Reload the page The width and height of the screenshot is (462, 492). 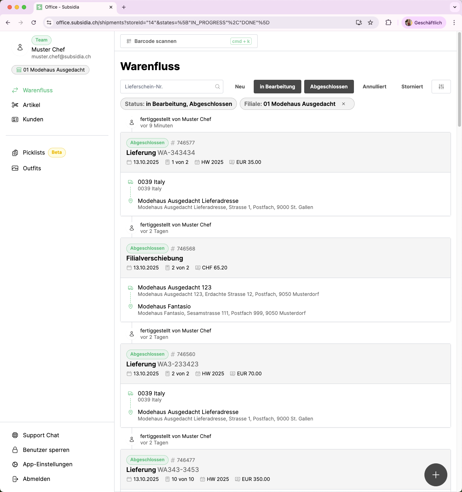pyautogui.click(x=34, y=23)
